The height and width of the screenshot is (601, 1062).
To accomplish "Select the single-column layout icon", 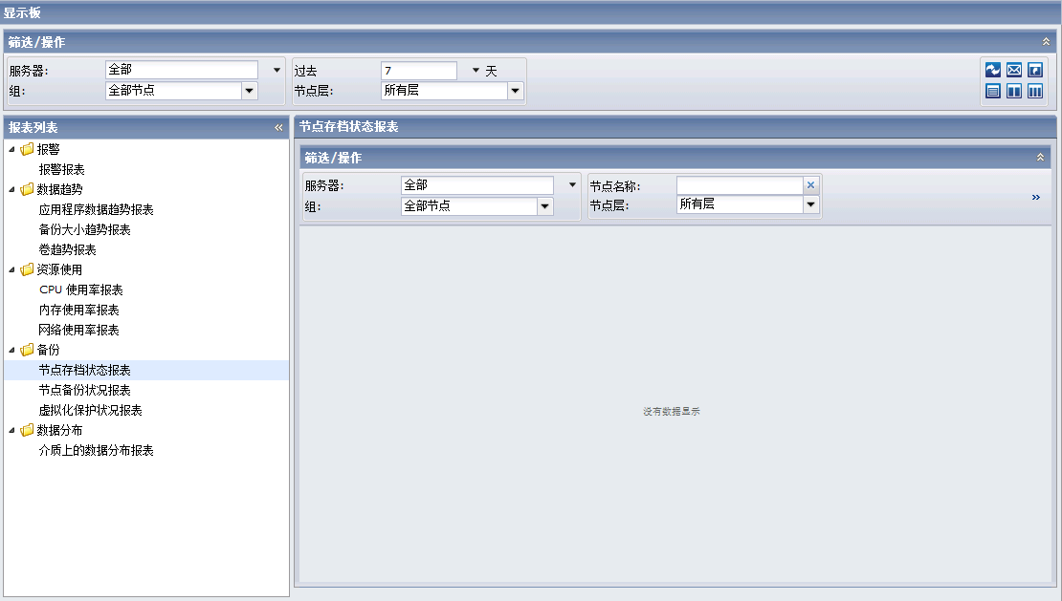I will tap(993, 91).
